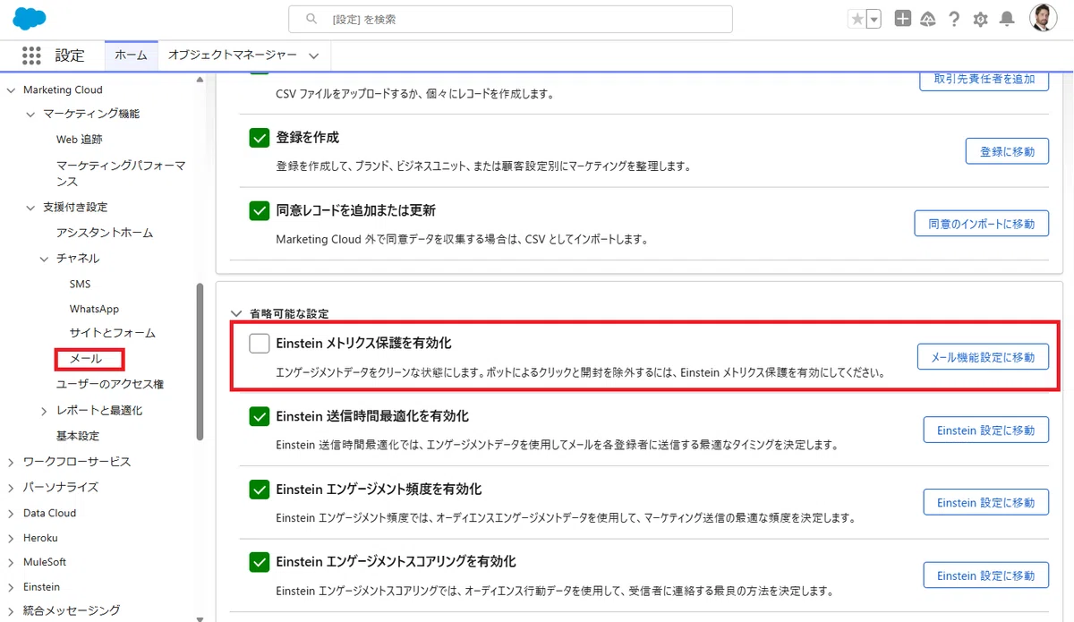Open the favorites list dropdown arrow
Image resolution: width=1074 pixels, height=622 pixels.
pos(874,19)
